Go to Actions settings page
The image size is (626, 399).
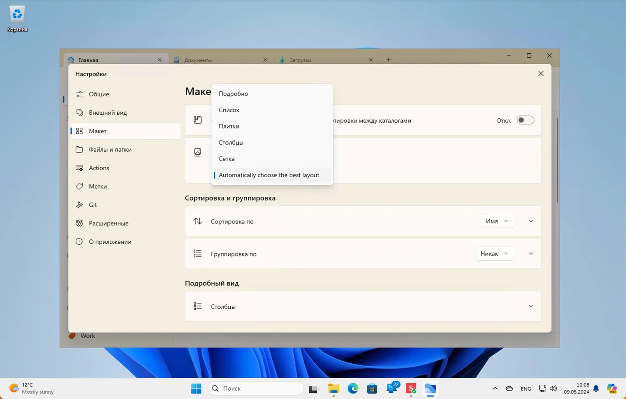(125, 168)
